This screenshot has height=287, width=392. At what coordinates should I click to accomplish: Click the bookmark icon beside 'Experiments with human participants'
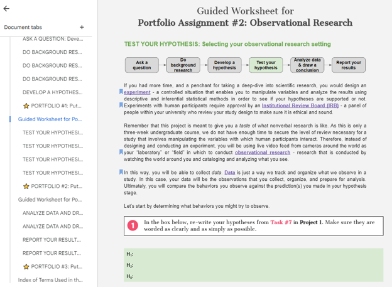[121, 106]
